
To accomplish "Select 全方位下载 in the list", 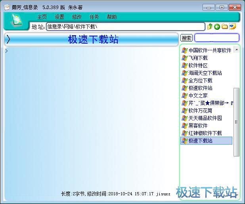I will point(200,80).
